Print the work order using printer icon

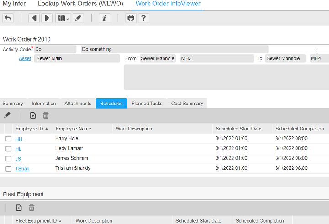point(131,18)
